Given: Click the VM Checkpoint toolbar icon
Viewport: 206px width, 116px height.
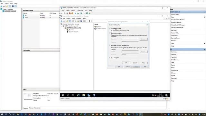Looking at the screenshot, I should [81, 14].
